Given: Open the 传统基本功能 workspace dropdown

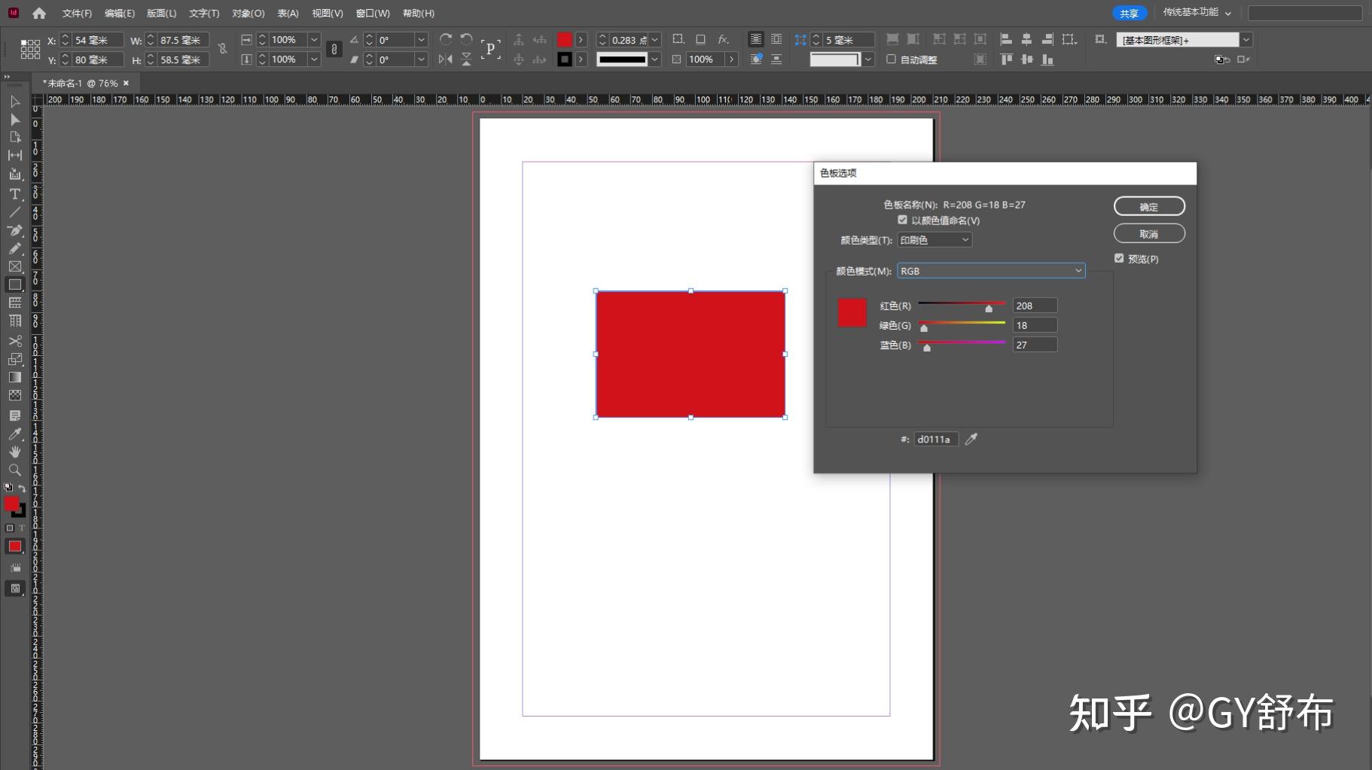Looking at the screenshot, I should click(x=1196, y=12).
